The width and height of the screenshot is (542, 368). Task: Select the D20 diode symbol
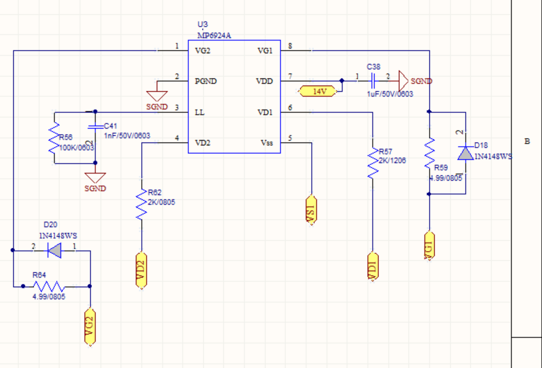[x=55, y=250]
